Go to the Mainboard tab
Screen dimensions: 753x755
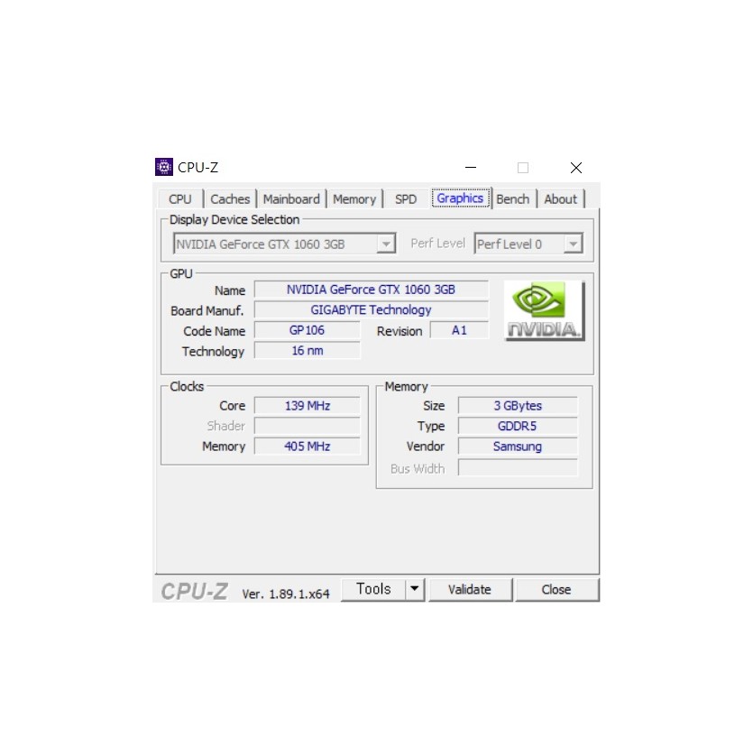tap(291, 198)
